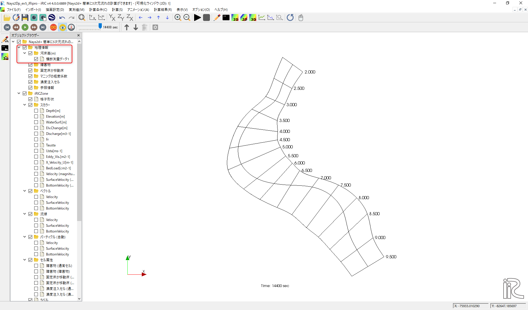
Task: Stop the calculation with the gray square
Action: click(x=206, y=18)
